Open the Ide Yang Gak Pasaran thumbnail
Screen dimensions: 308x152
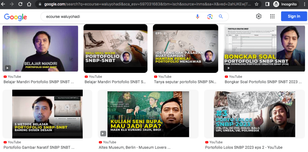pyautogui.click(x=185, y=49)
